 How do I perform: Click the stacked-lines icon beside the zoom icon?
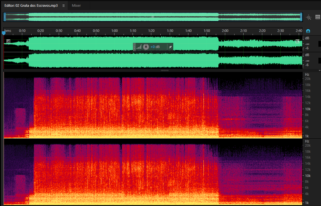pos(317,17)
